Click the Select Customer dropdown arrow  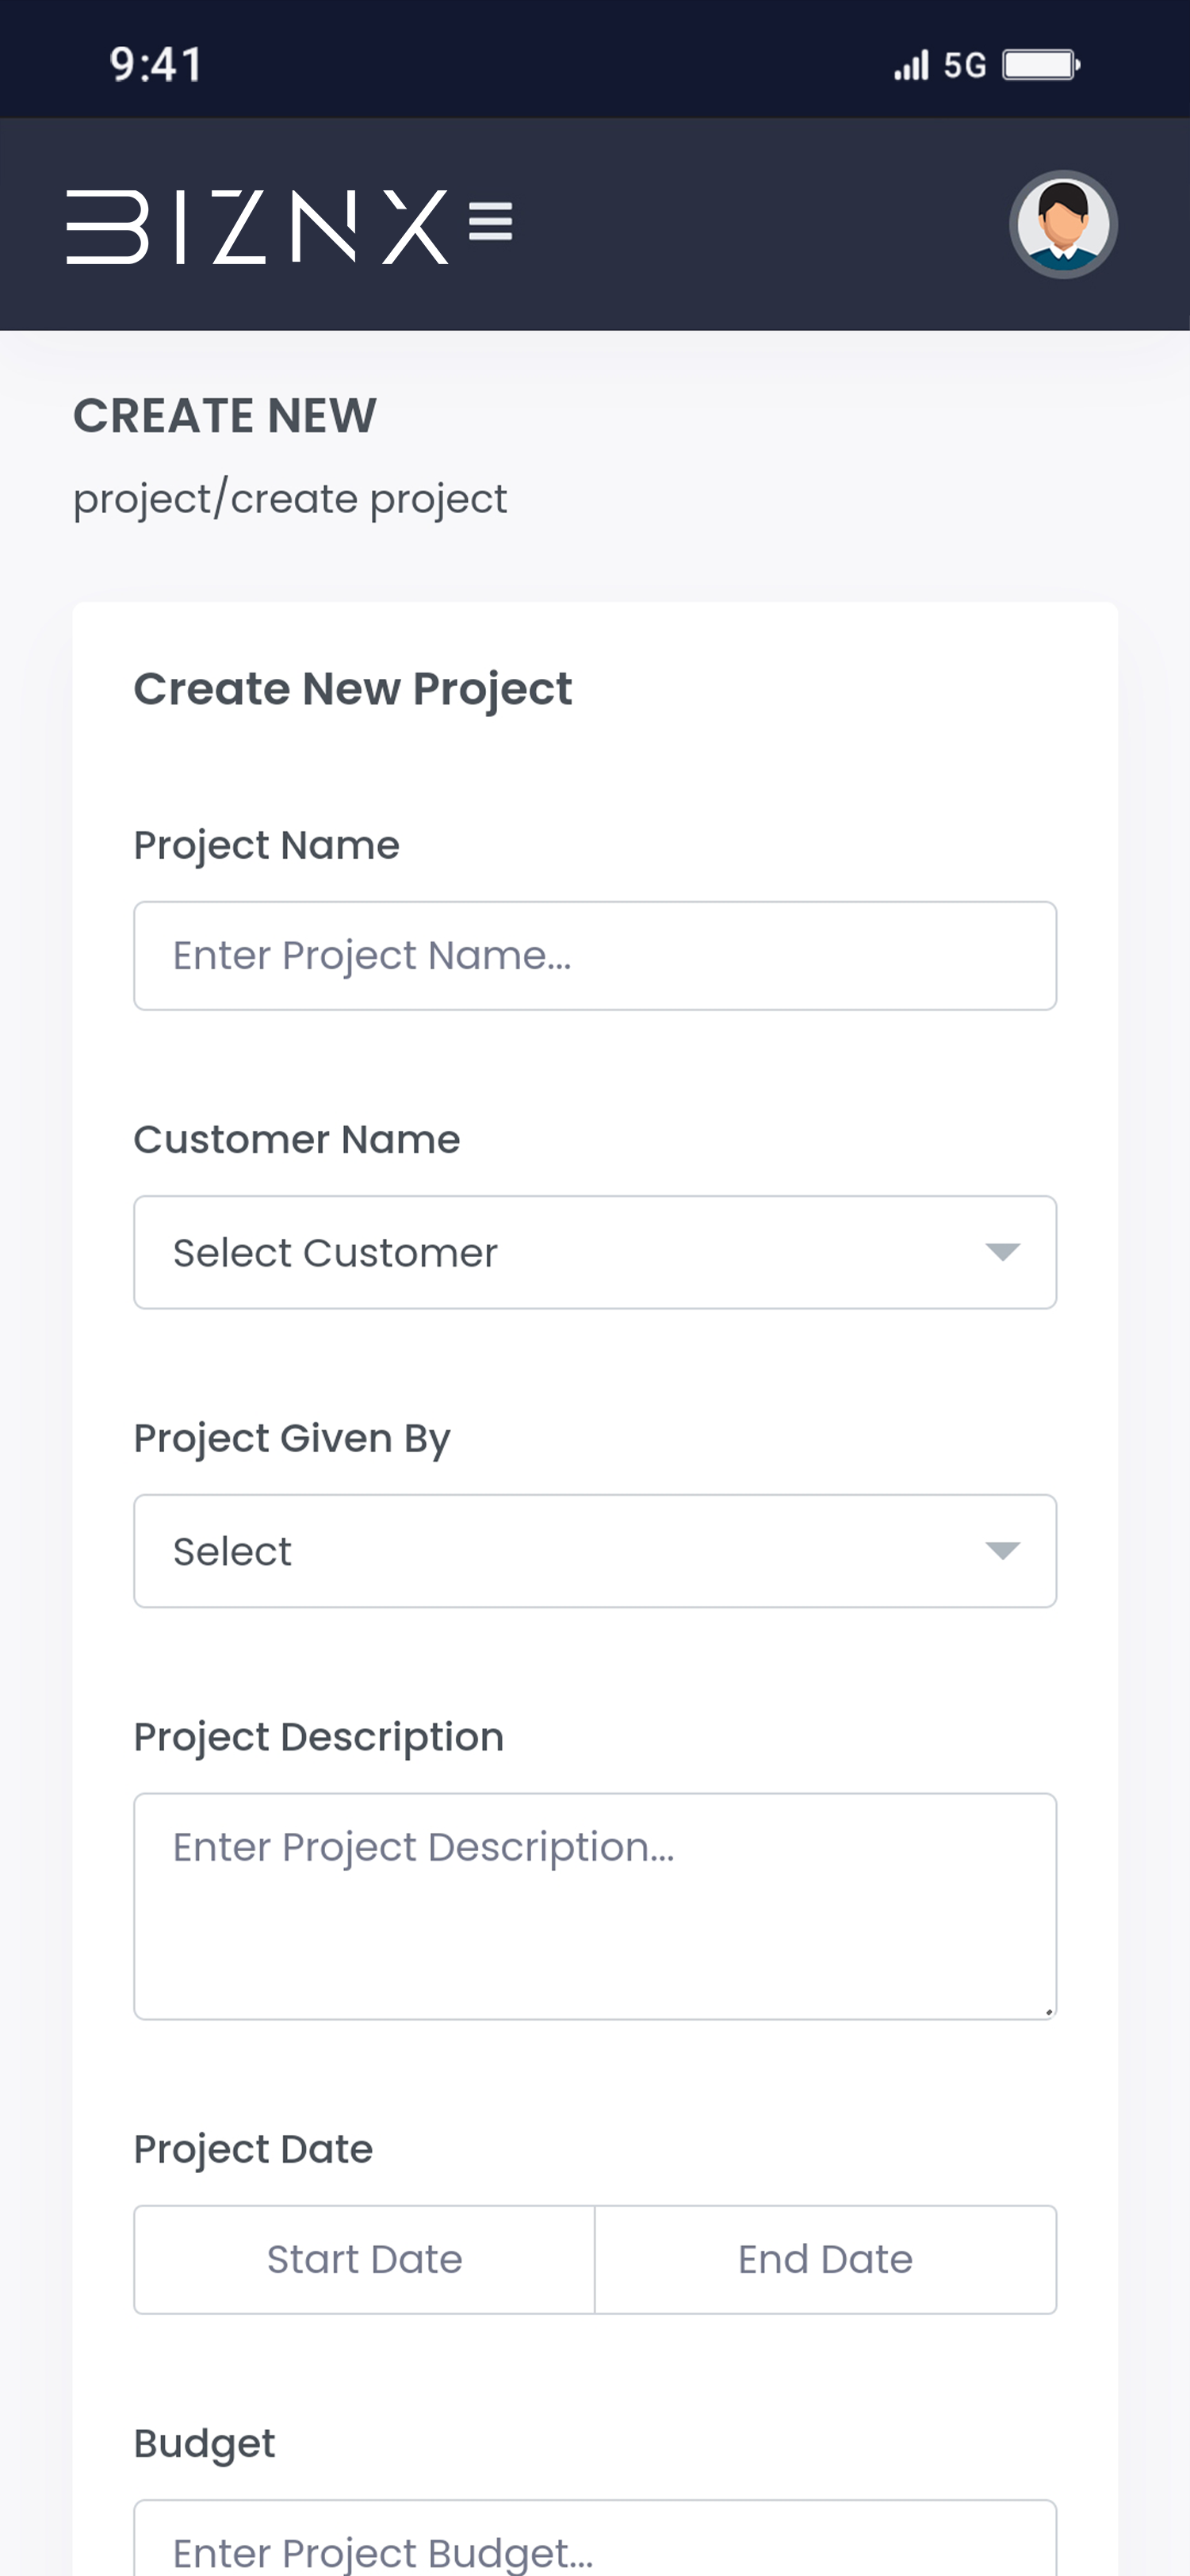coord(1002,1252)
